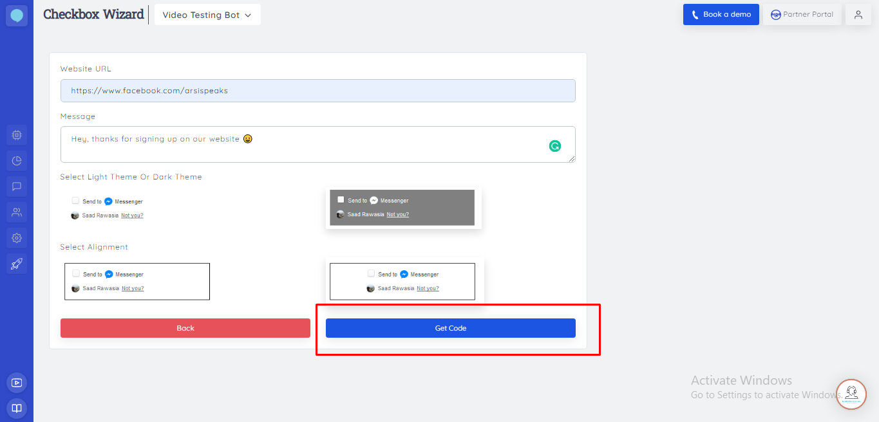Tick the dark theme Send to Messenger checkbox
Viewport: 879px width, 422px height.
coord(341,199)
